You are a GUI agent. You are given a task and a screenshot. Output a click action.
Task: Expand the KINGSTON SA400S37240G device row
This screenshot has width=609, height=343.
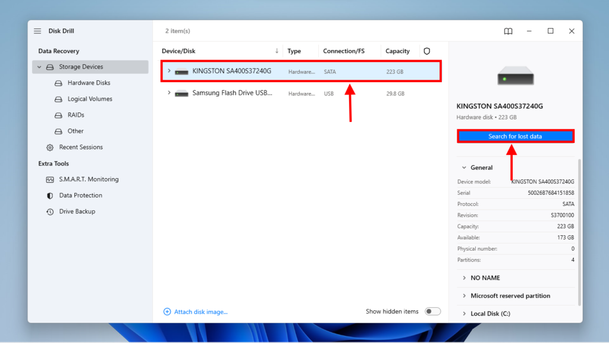pos(169,71)
